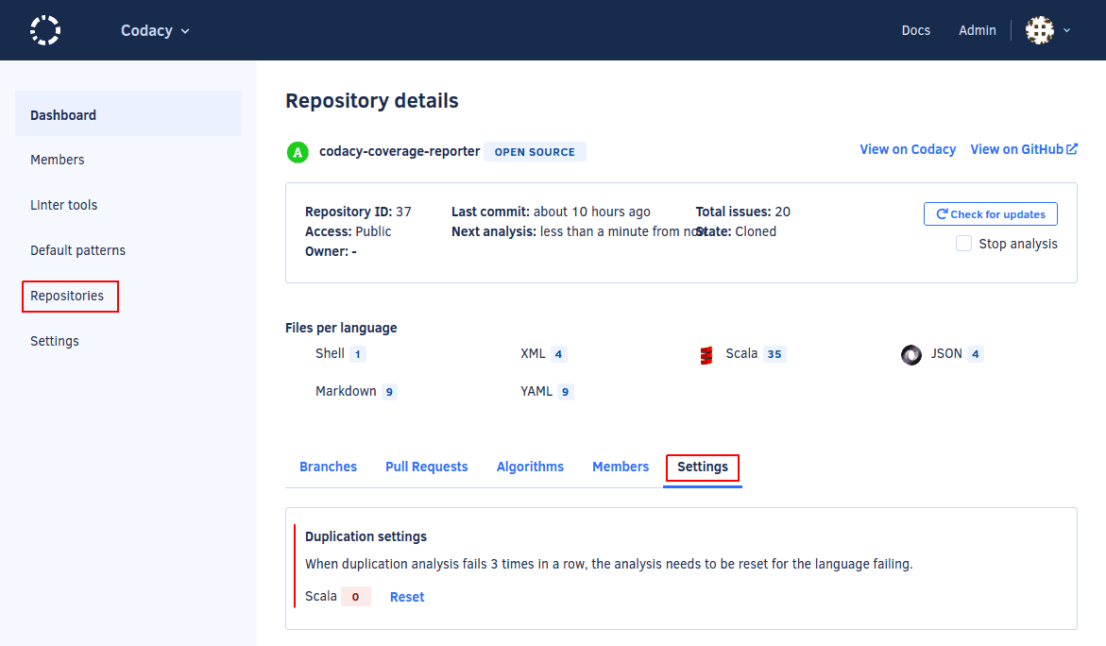Open View on Codacy link
The width and height of the screenshot is (1106, 646).
907,148
